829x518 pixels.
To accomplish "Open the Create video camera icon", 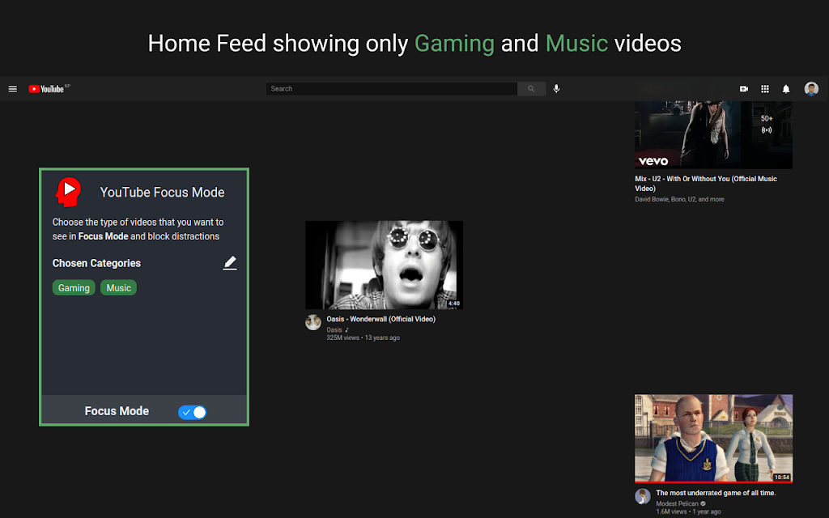I will coord(744,89).
